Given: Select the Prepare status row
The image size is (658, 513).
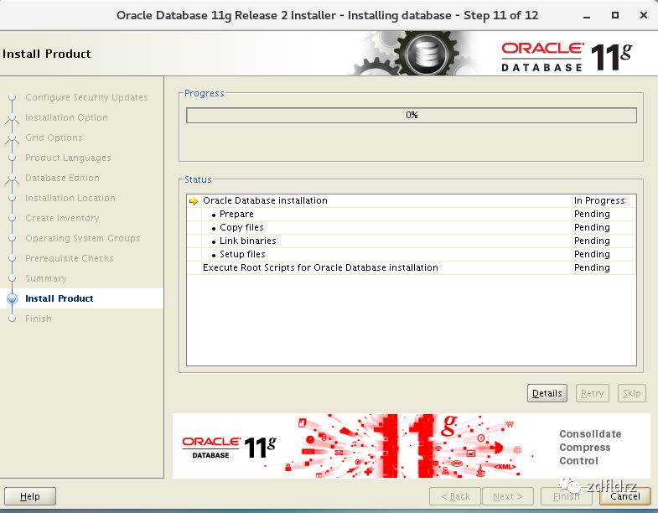Looking at the screenshot, I should click(412, 214).
